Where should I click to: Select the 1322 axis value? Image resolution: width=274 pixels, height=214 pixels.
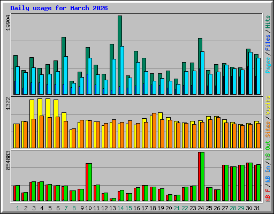(8, 103)
